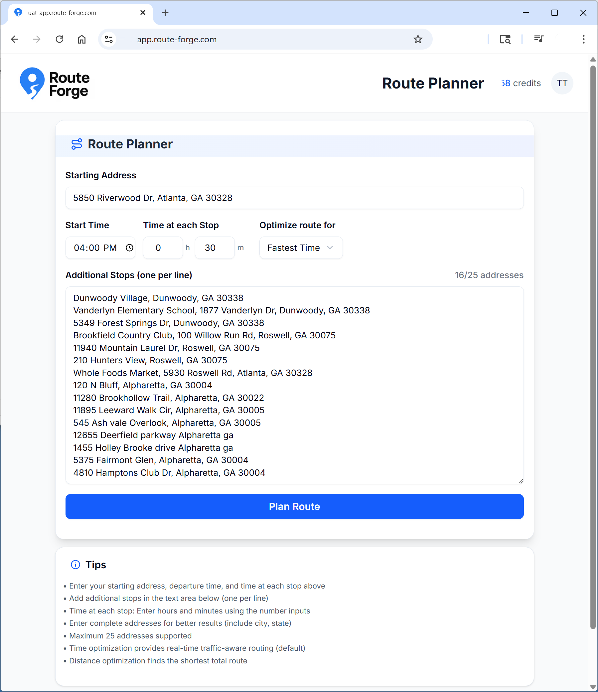The image size is (598, 692).
Task: Click the browser back arrow
Action: tap(15, 39)
